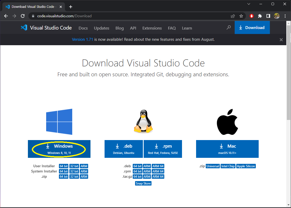Bookmark this page with the star icon

pyautogui.click(x=241, y=16)
